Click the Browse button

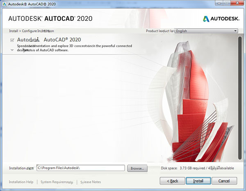click(x=137, y=168)
